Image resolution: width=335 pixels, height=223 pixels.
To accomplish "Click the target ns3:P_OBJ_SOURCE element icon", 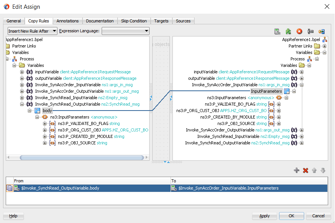I will pos(271,123).
